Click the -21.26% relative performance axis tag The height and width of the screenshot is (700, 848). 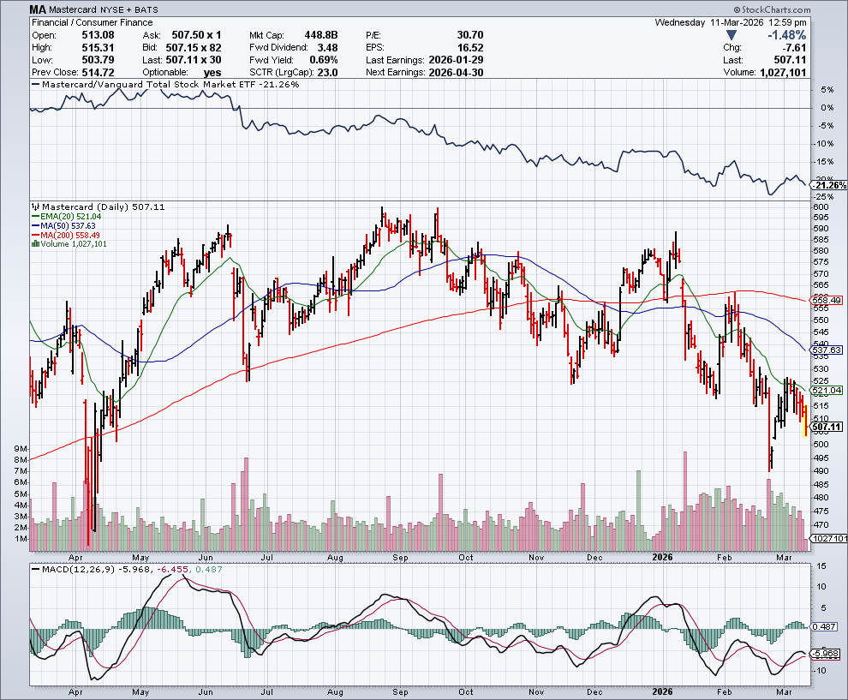click(827, 185)
